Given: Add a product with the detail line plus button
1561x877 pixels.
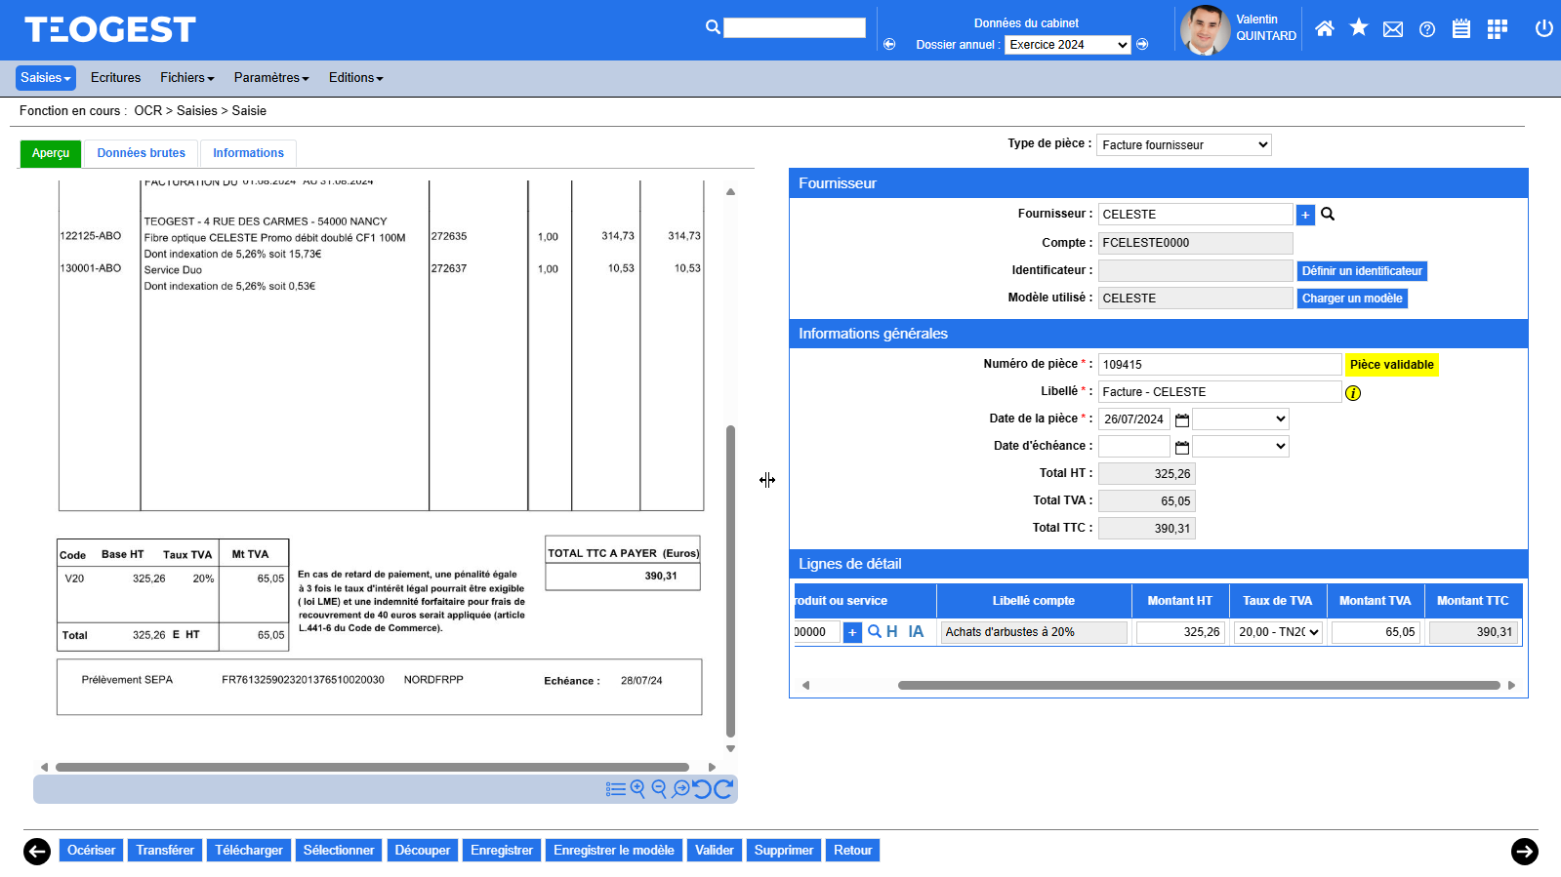Looking at the screenshot, I should point(852,632).
